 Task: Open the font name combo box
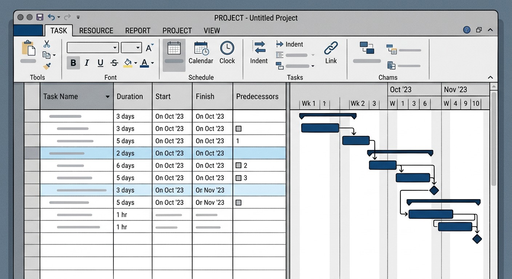pyautogui.click(x=93, y=48)
